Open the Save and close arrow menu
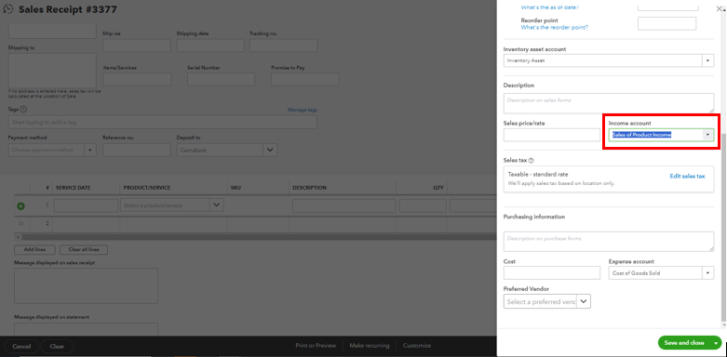The width and height of the screenshot is (727, 357). 717,343
